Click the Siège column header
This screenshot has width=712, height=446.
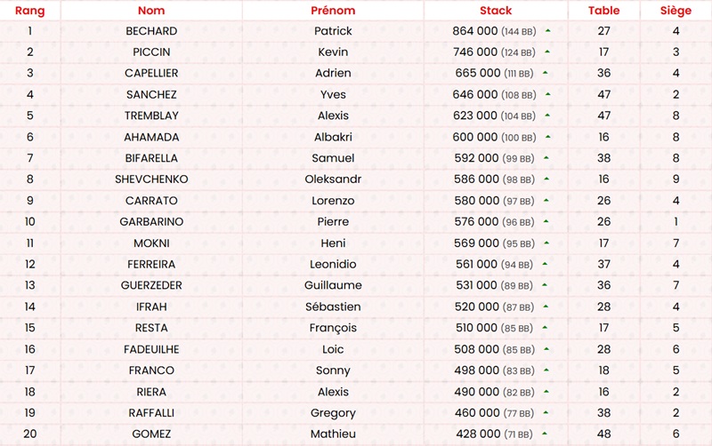(x=676, y=11)
